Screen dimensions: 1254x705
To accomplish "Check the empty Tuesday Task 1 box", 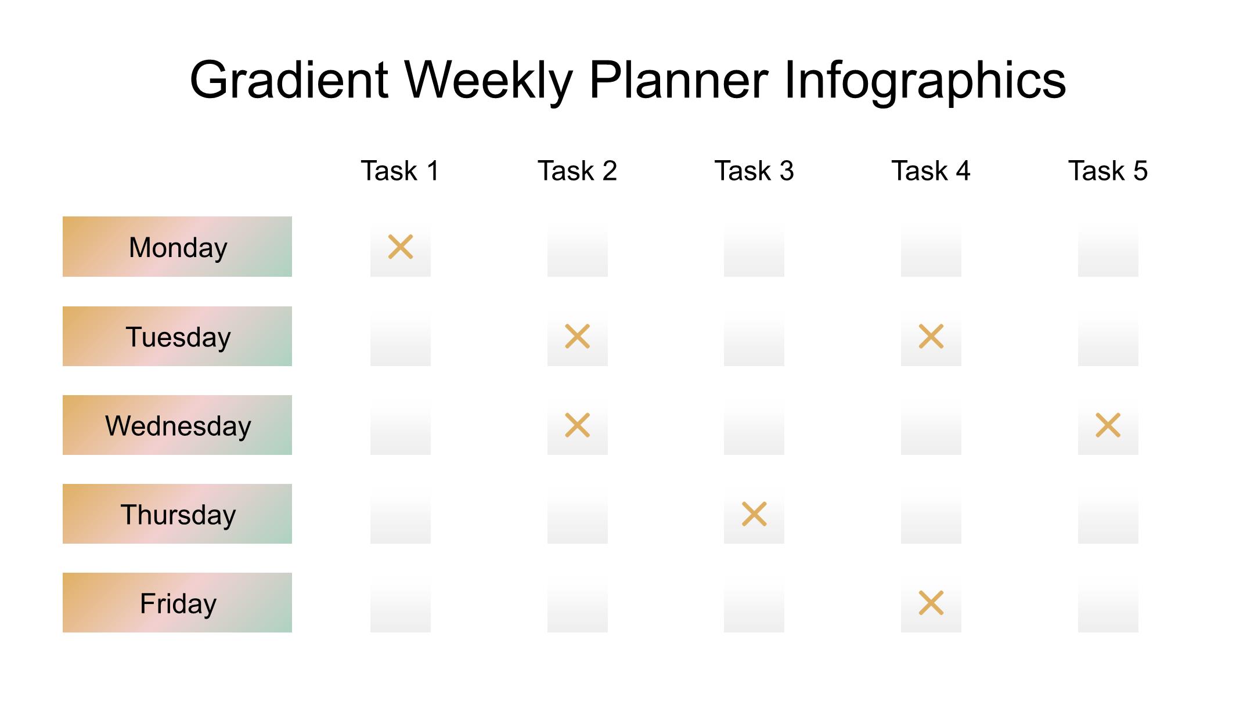I will coord(401,336).
